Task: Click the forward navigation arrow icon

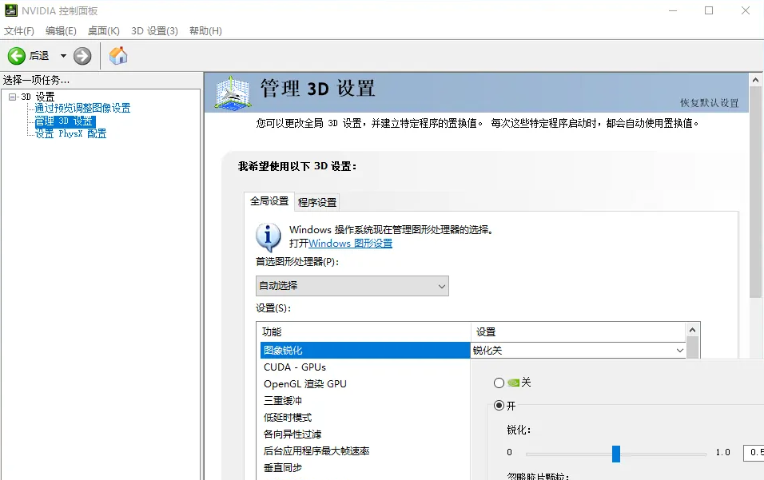Action: [x=82, y=56]
